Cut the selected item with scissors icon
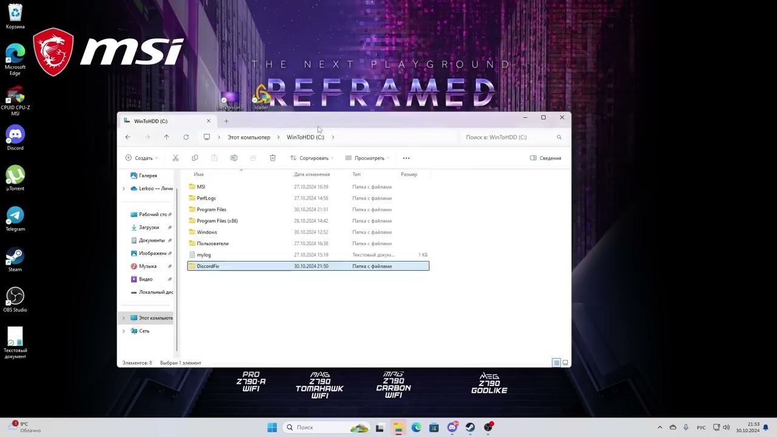 (175, 158)
